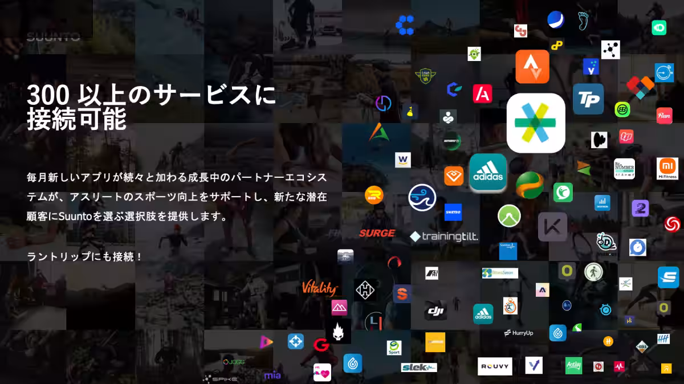Click the orange circle R icon

coord(374,195)
